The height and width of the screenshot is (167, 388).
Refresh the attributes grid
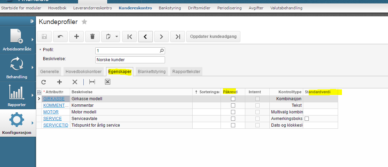click(44, 82)
